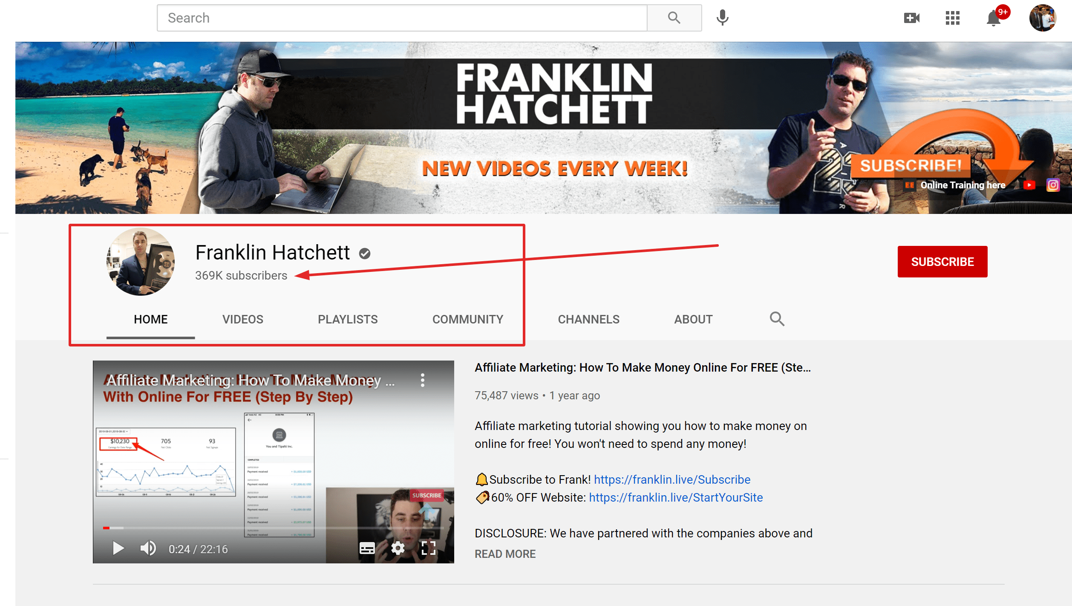Open the Playlists tab

pyautogui.click(x=347, y=319)
